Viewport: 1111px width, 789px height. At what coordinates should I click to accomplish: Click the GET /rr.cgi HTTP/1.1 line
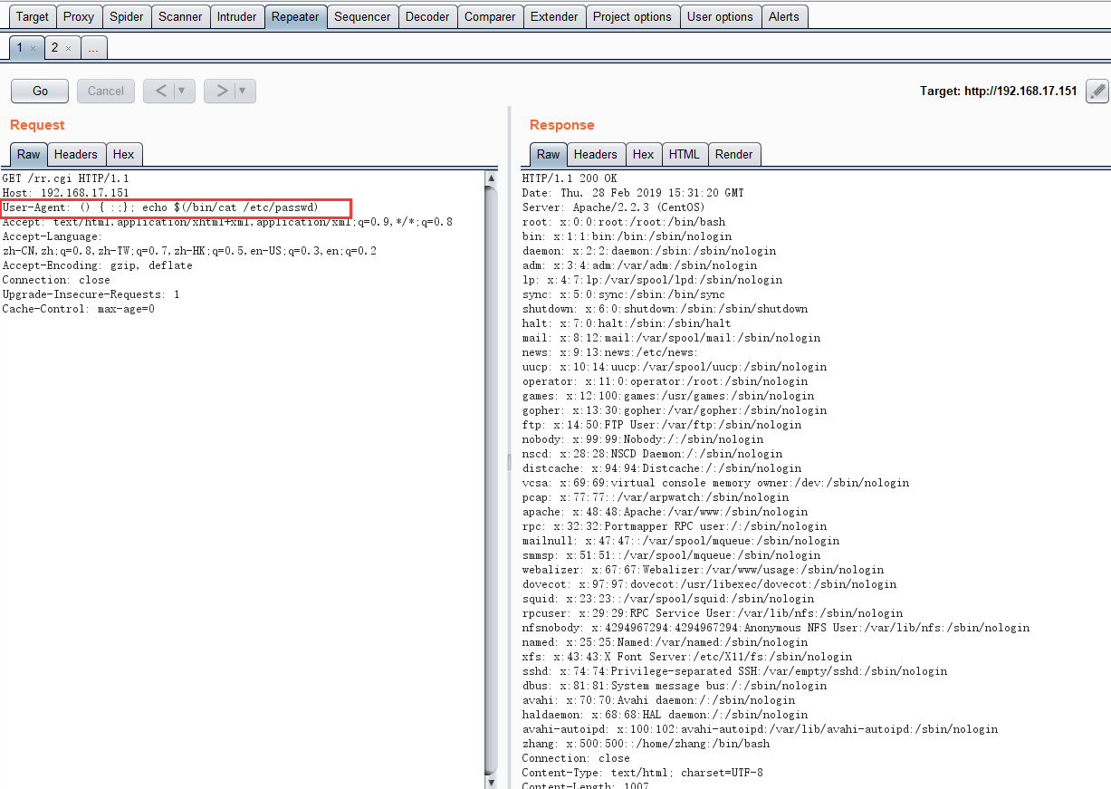(65, 178)
